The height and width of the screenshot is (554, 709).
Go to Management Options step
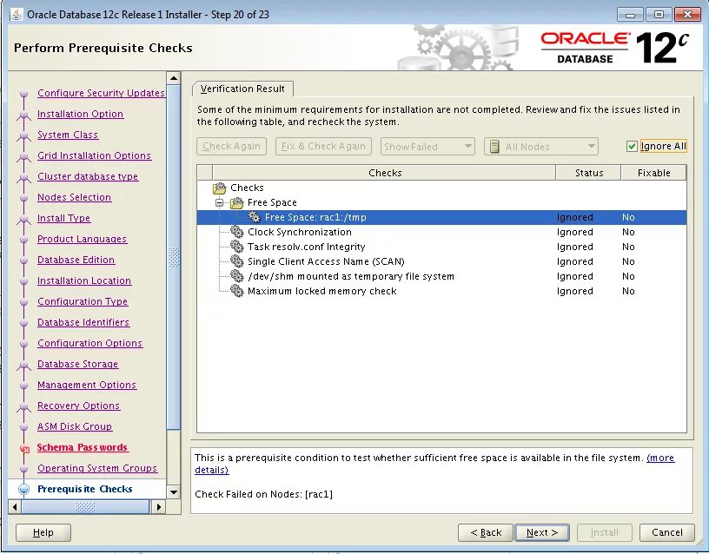86,385
